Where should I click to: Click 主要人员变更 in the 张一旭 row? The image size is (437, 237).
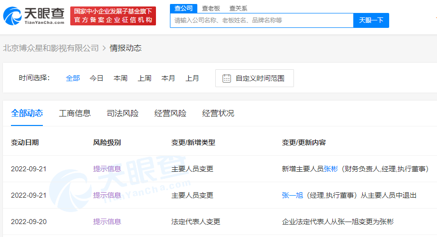[192, 195]
